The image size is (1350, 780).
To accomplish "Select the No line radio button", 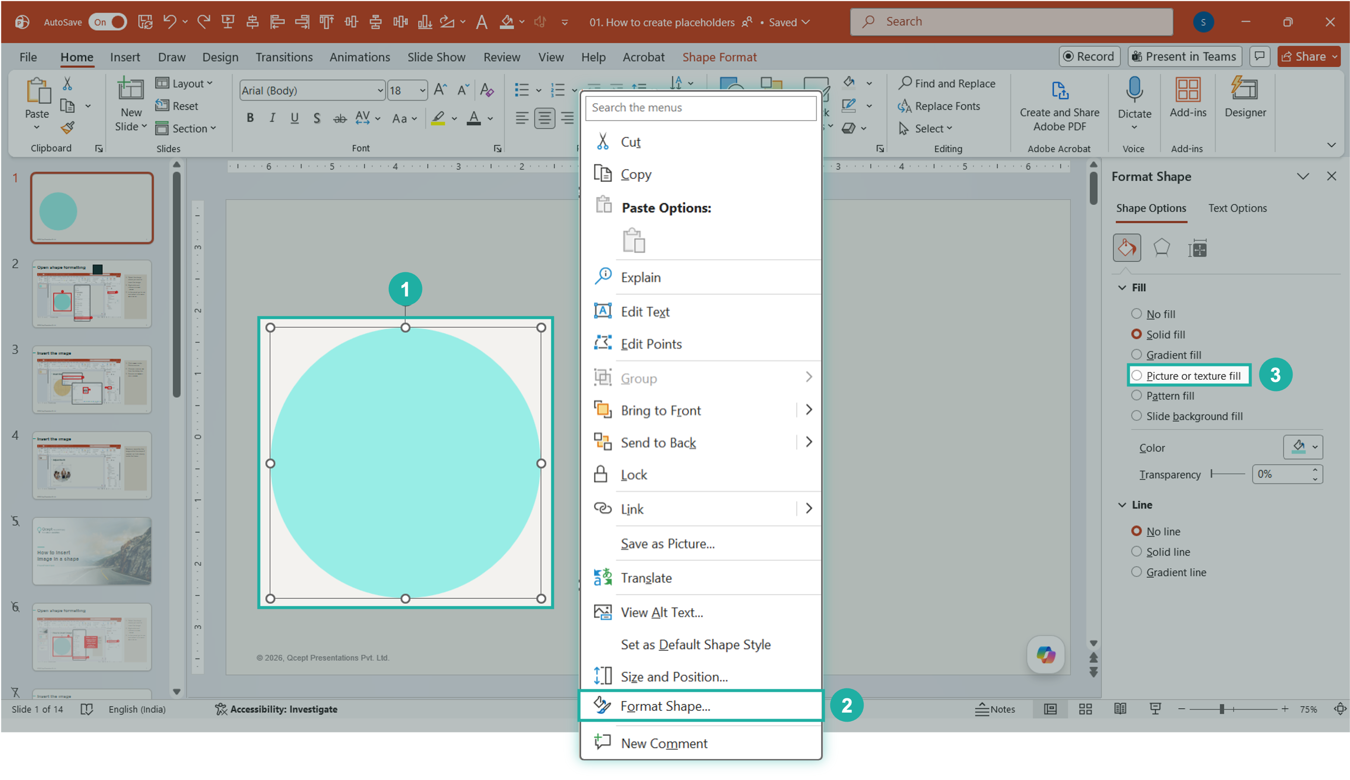I will coord(1136,531).
